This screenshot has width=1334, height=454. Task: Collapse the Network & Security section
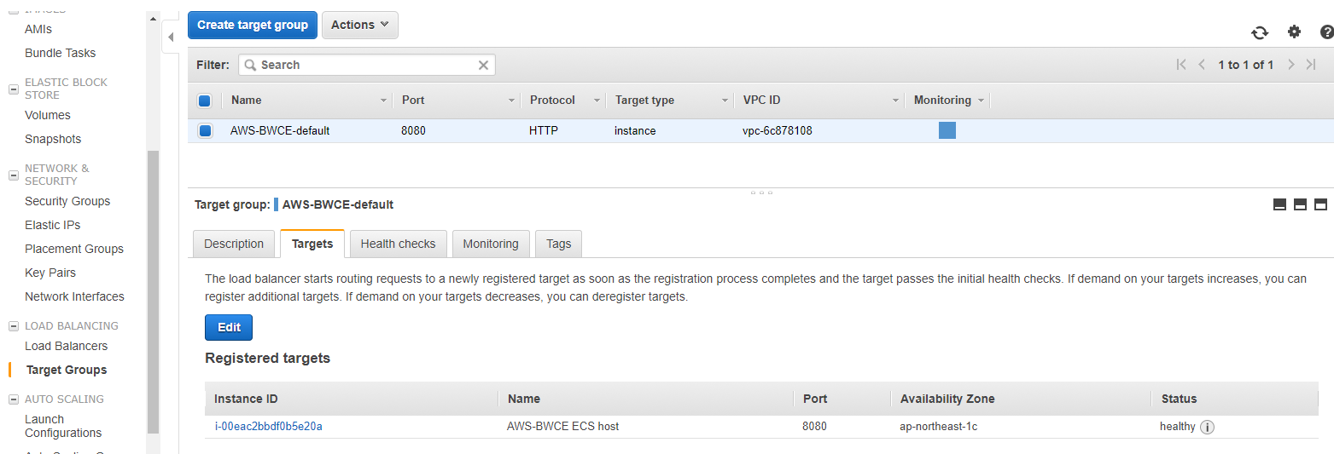(x=14, y=175)
